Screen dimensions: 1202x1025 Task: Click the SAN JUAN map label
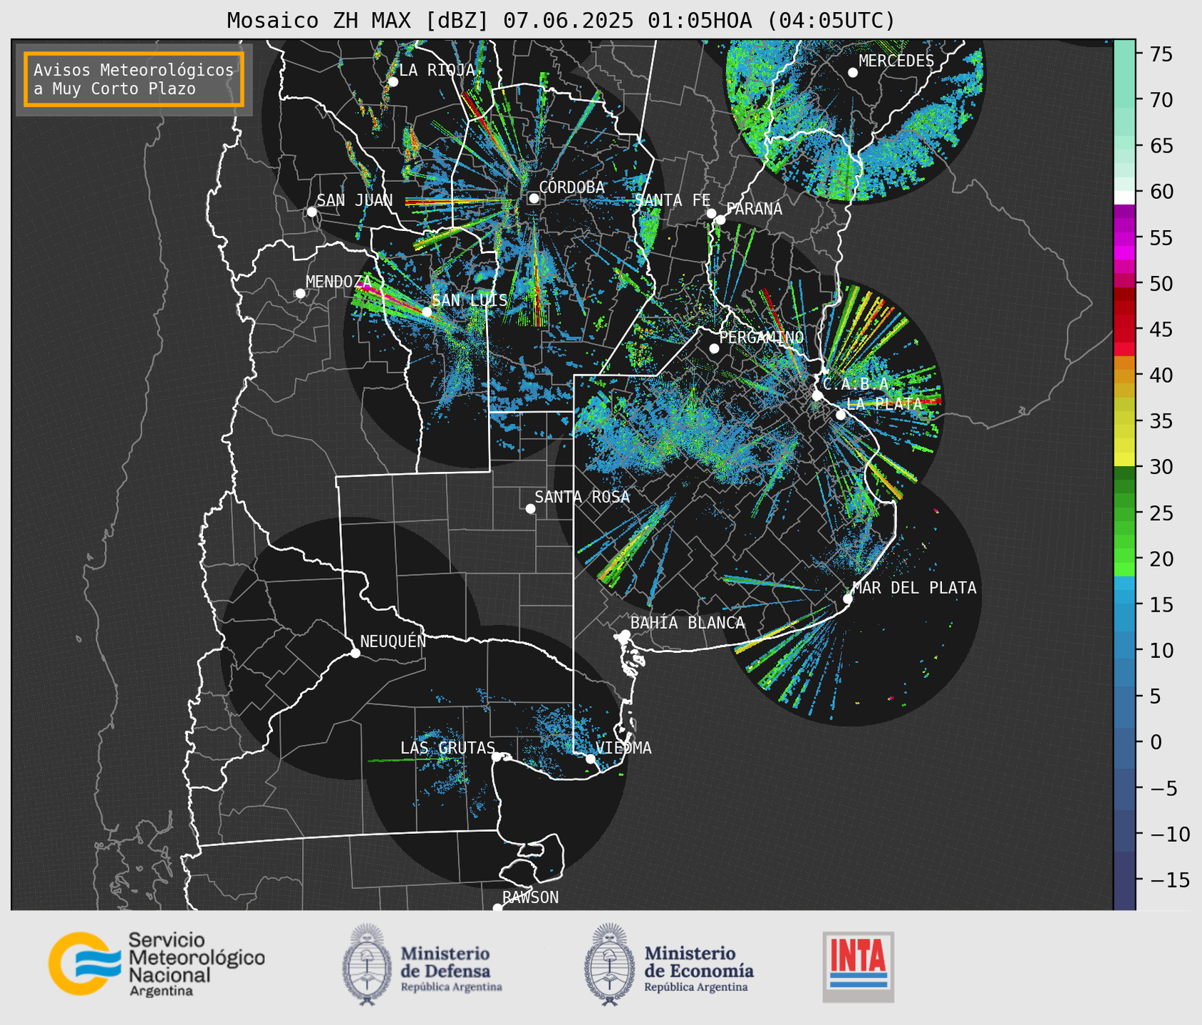(354, 200)
